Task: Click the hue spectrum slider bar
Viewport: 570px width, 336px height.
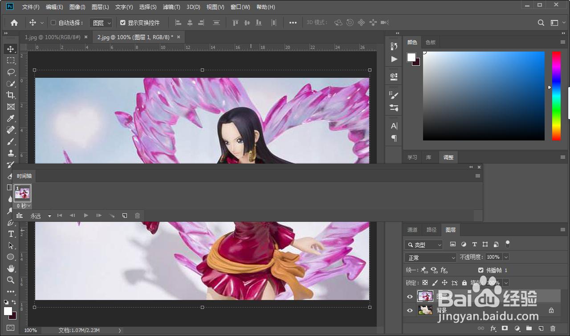Action: pos(556,96)
